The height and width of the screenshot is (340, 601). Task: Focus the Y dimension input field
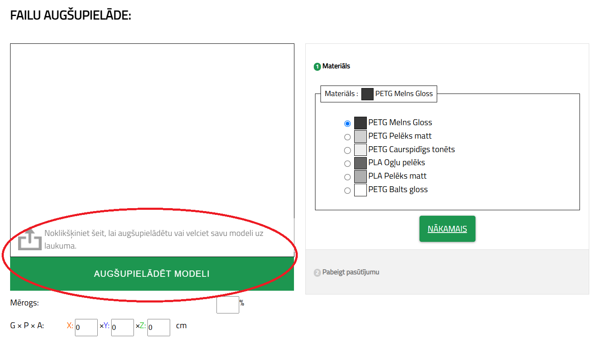(x=123, y=327)
